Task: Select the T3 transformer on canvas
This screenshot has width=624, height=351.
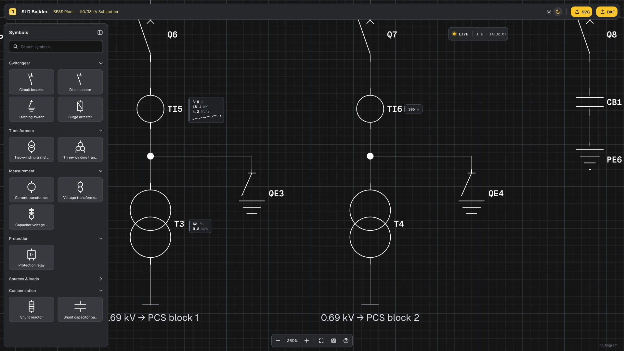Action: [150, 224]
